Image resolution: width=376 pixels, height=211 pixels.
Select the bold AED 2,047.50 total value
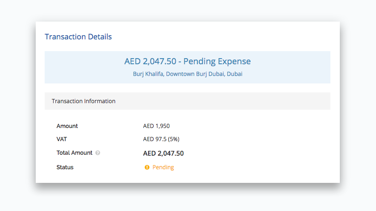click(x=163, y=153)
